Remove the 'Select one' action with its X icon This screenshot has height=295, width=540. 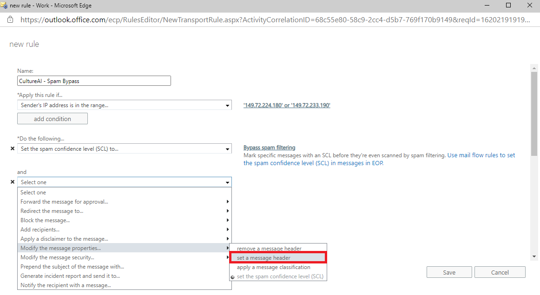(x=13, y=182)
